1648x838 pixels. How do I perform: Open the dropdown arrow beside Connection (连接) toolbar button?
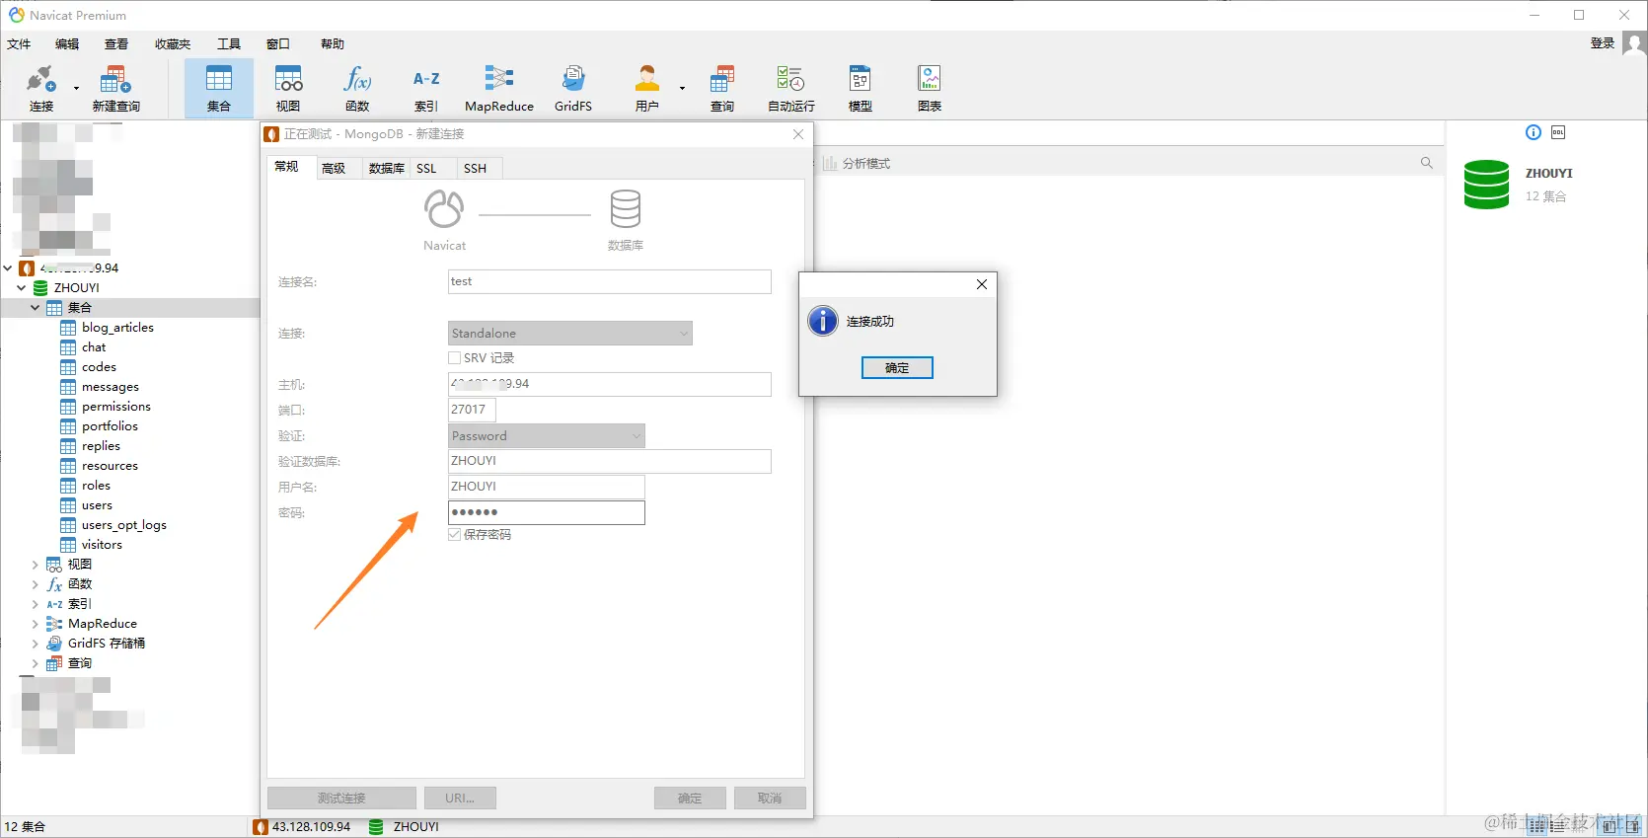click(x=76, y=89)
